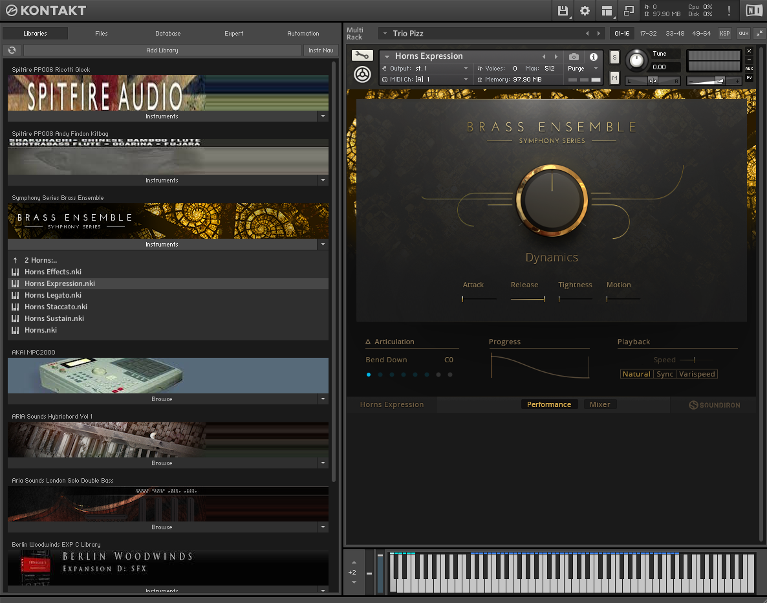Switch to the Database tab

[x=167, y=33]
